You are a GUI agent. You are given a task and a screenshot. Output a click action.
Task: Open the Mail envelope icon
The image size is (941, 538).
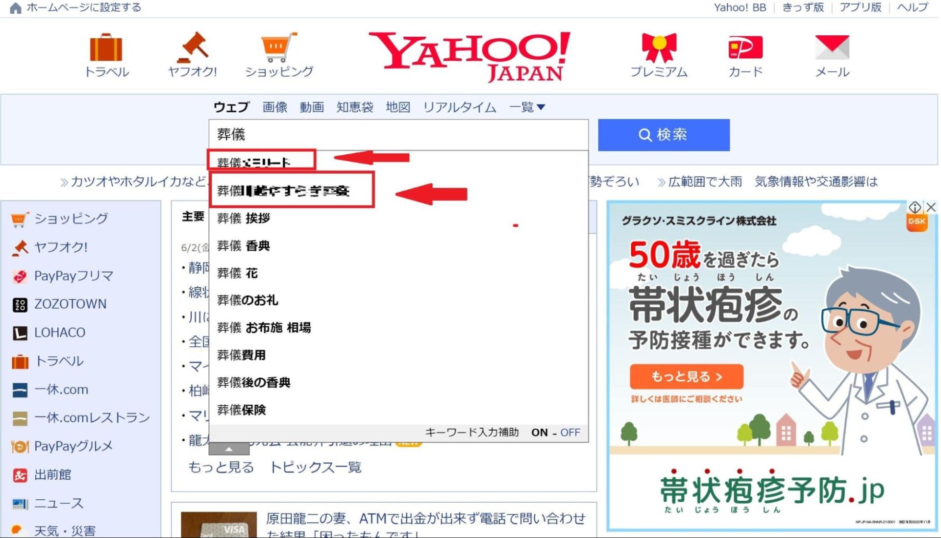pos(832,48)
